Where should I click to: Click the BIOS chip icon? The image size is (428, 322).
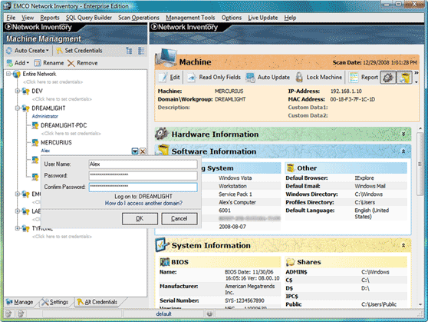[x=165, y=262]
